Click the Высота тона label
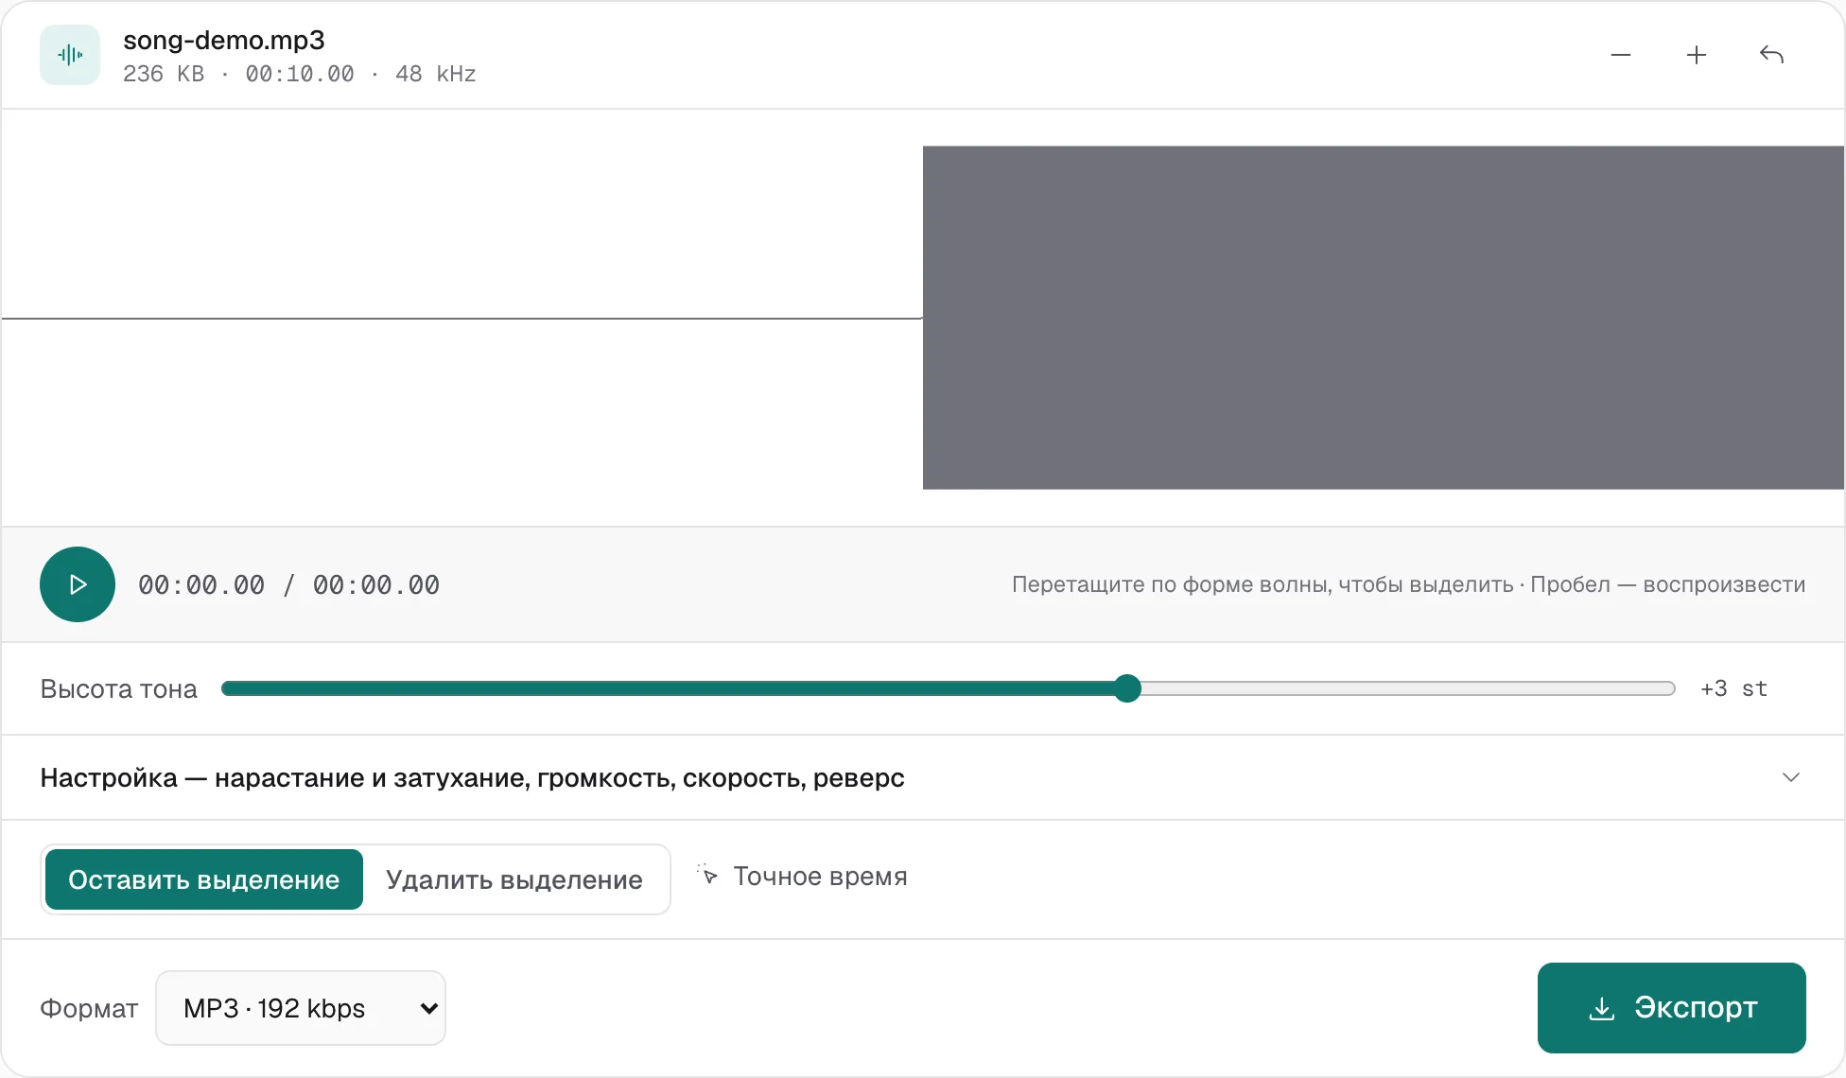This screenshot has width=1846, height=1078. pyautogui.click(x=119, y=688)
